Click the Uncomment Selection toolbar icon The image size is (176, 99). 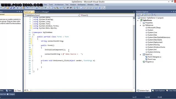click(x=78, y=8)
